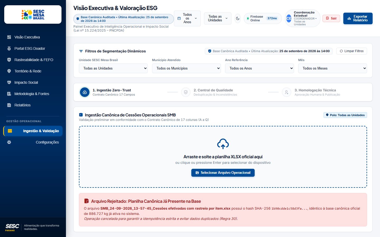Click the SHA-256 hash value 1b90cdde1c58d3fa
This screenshot has width=380, height=237.
289,209
